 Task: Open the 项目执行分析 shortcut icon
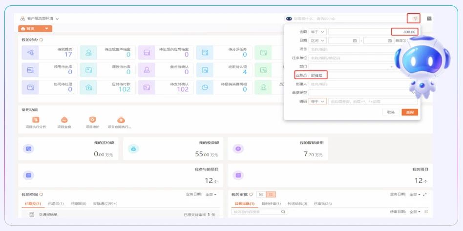click(36, 120)
